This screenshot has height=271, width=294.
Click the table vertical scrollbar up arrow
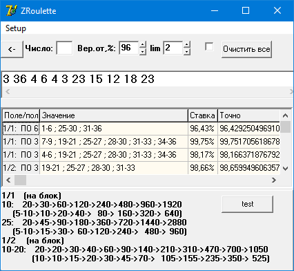pos(285,115)
